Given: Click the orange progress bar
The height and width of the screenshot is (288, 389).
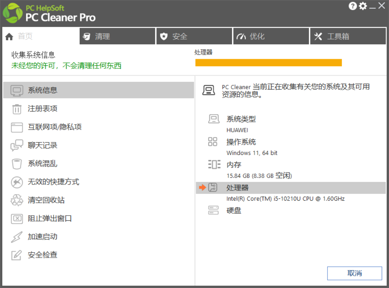Looking at the screenshot, I should click(268, 62).
